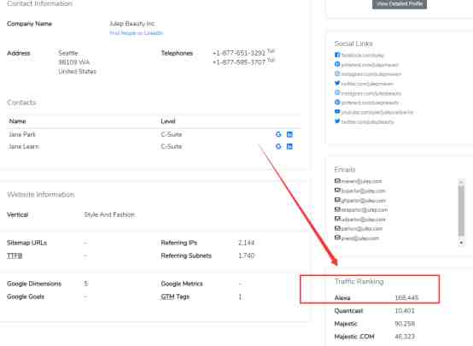
Task: Open LinkedIn icon for Jane Learn
Action: point(289,146)
